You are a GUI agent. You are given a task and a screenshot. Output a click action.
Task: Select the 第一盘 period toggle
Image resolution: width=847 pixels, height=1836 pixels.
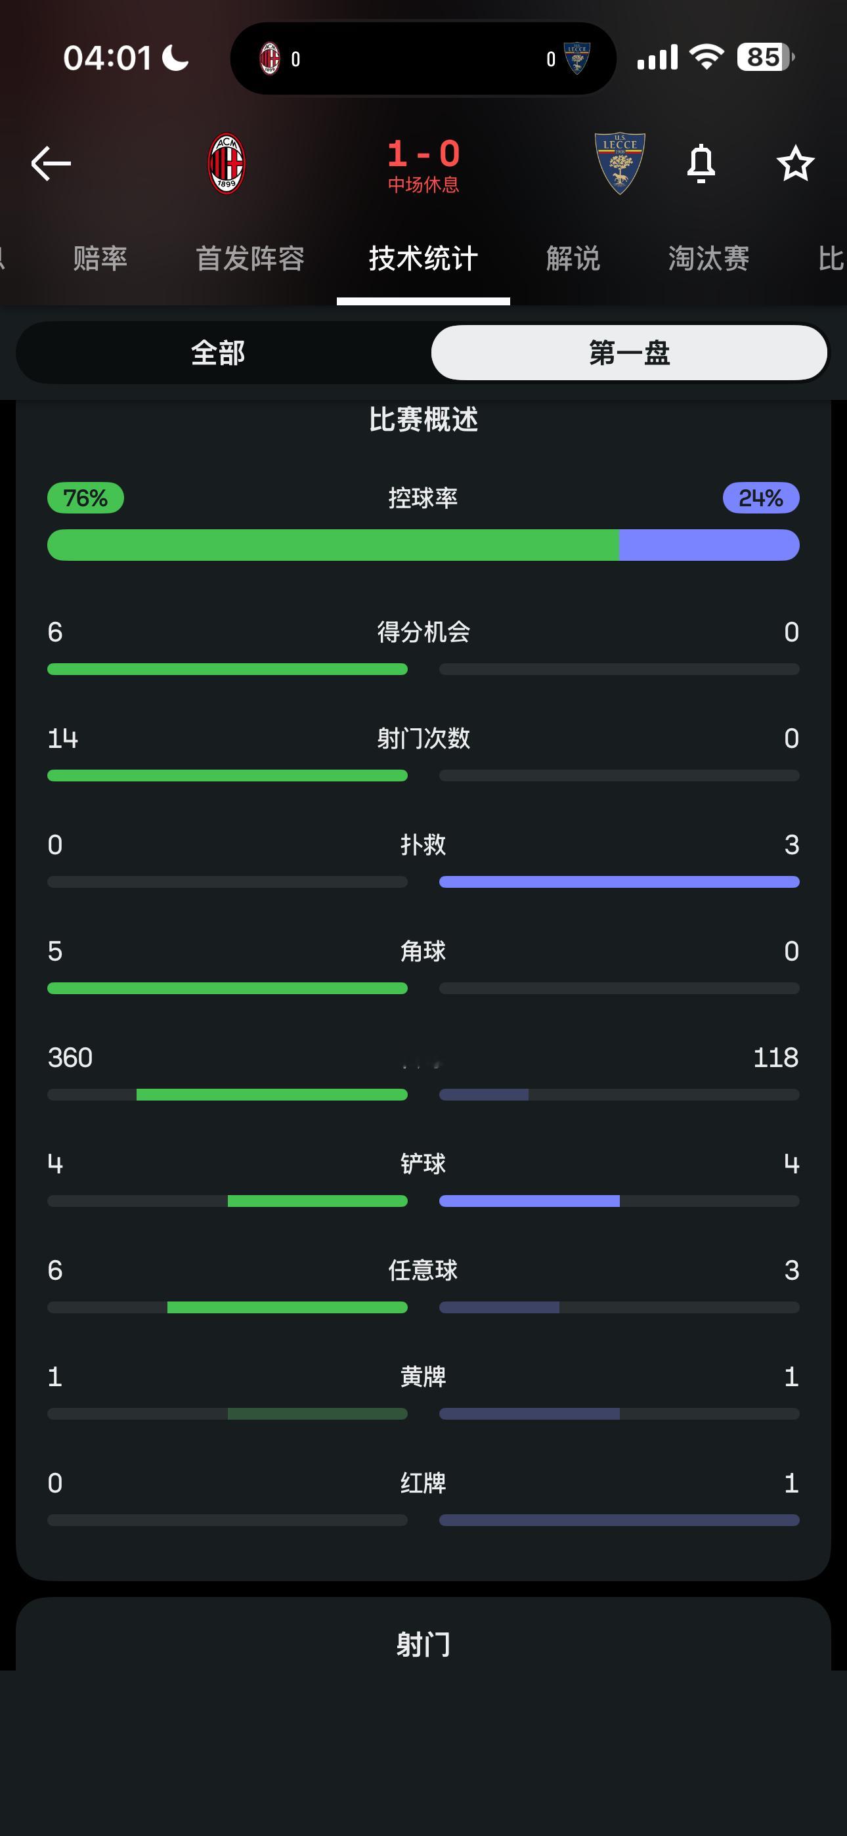click(x=630, y=353)
